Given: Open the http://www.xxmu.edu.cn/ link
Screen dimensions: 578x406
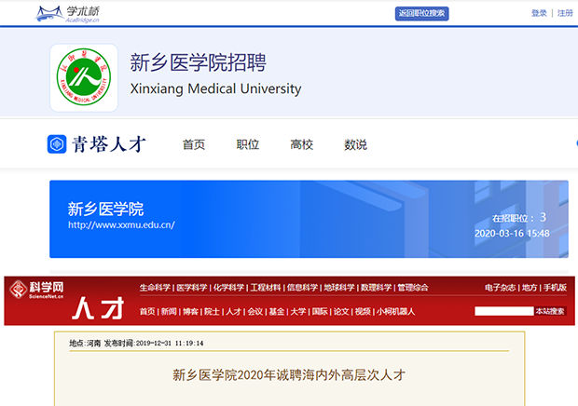Looking at the screenshot, I should click(121, 225).
